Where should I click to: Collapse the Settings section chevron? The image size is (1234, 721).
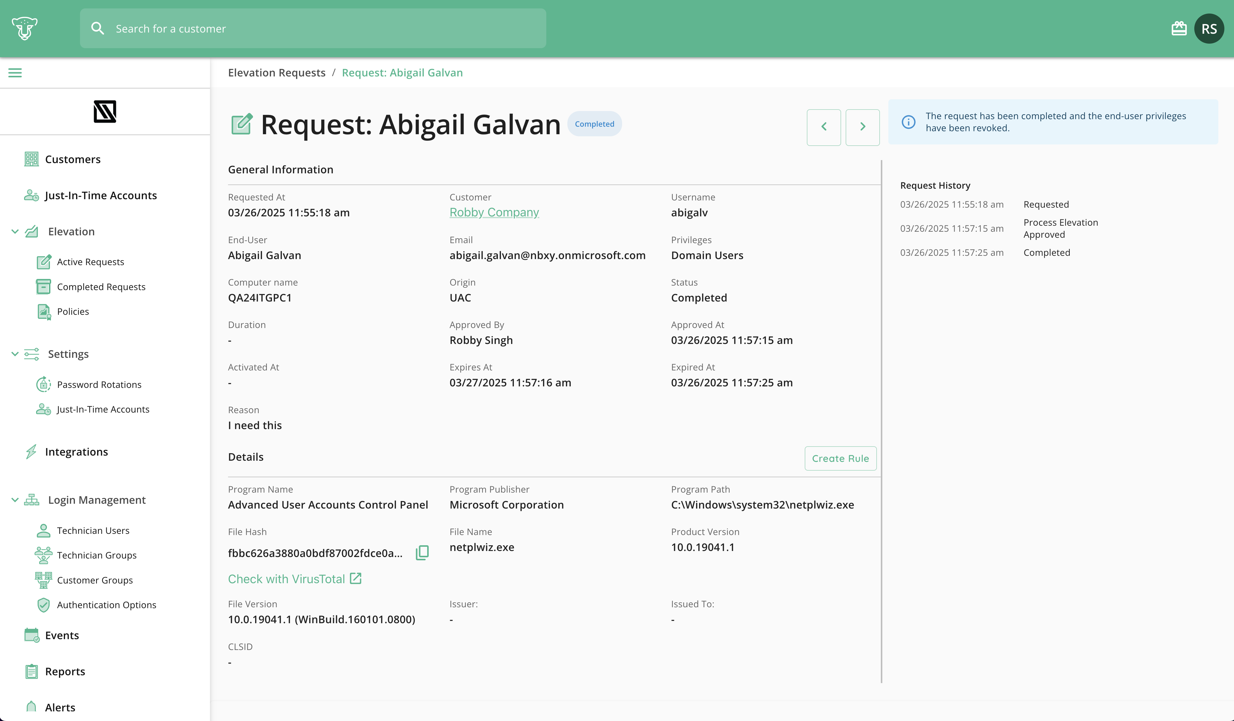click(15, 354)
